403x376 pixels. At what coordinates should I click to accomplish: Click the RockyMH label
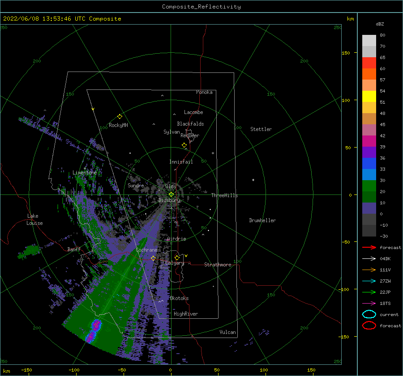coord(118,125)
